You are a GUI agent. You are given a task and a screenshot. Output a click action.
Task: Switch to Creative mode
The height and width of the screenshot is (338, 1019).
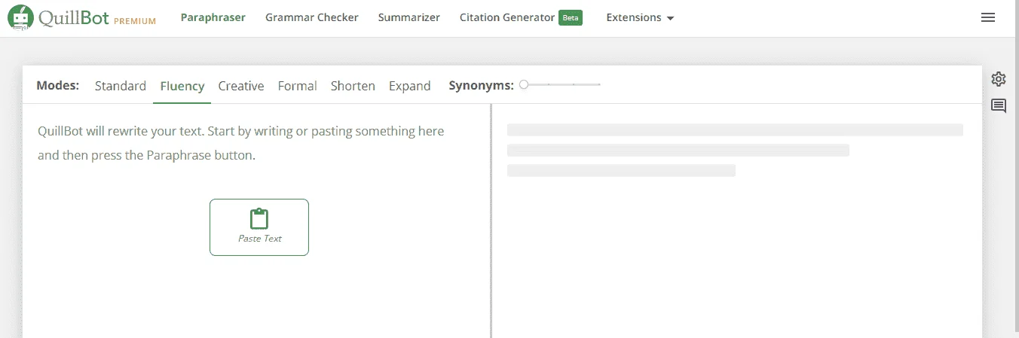241,86
